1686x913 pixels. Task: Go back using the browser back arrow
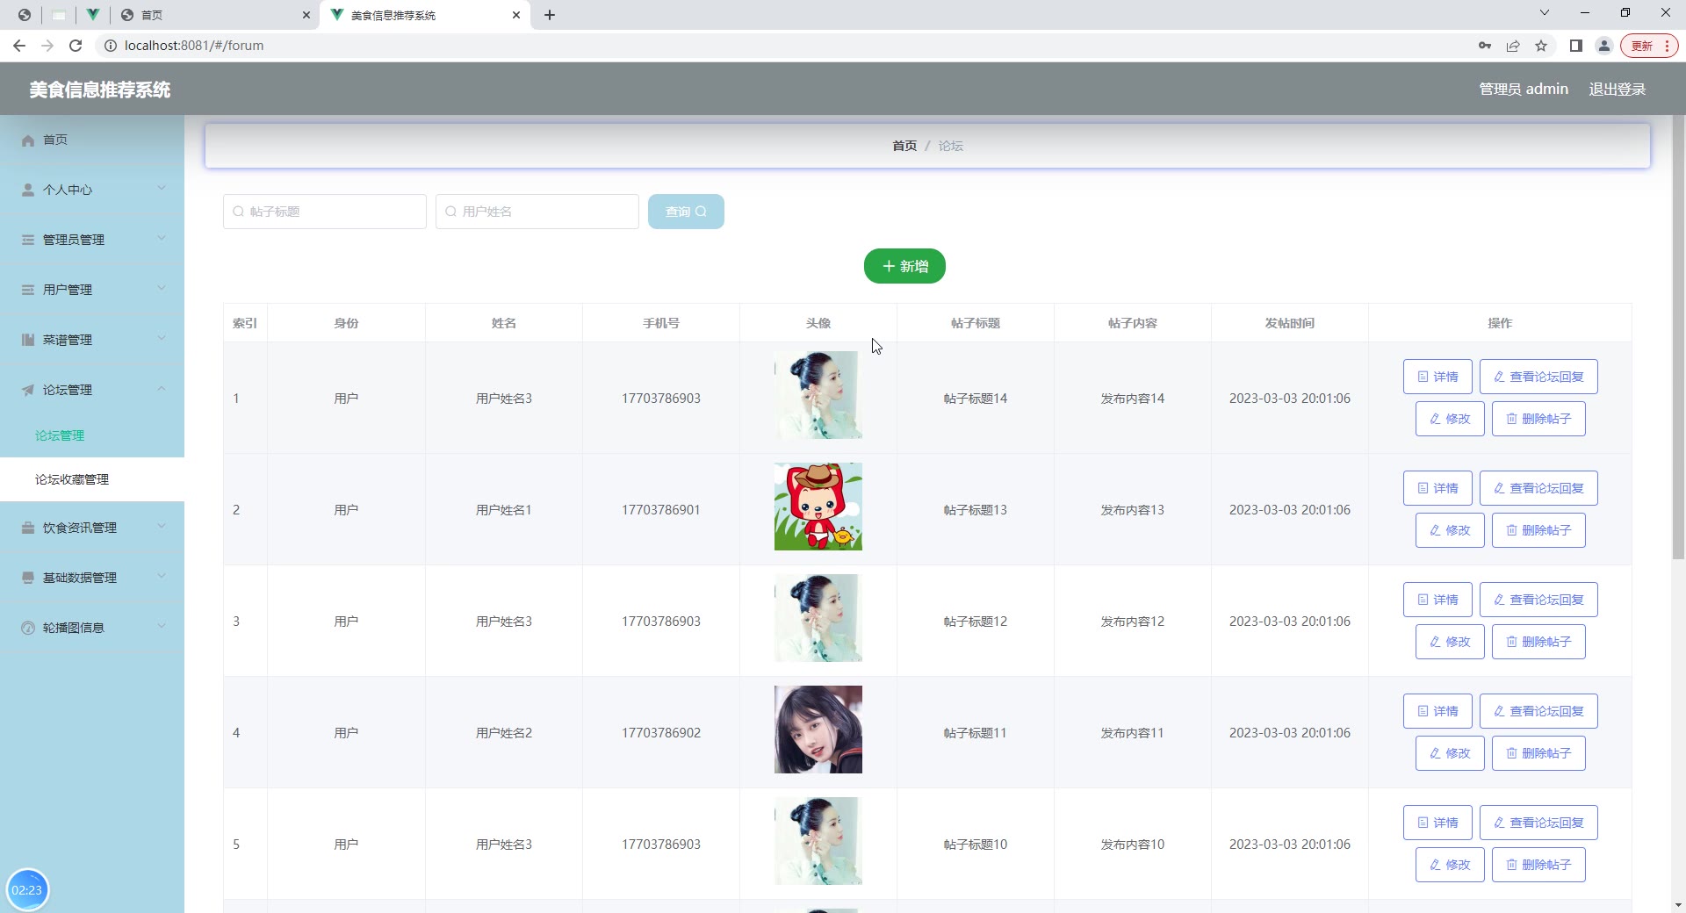(x=19, y=46)
